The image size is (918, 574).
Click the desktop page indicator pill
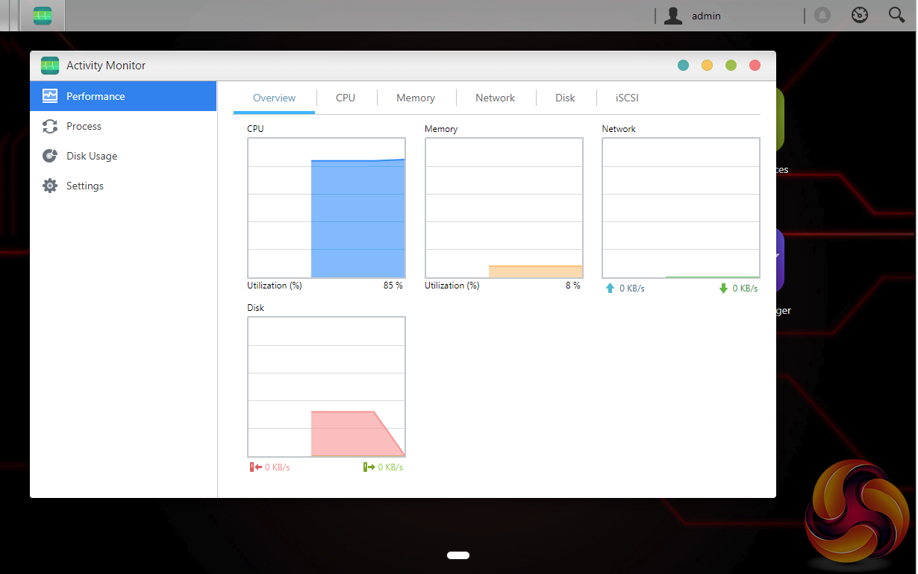pos(458,555)
